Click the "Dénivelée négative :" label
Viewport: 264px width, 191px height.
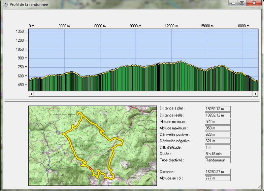click(176, 141)
